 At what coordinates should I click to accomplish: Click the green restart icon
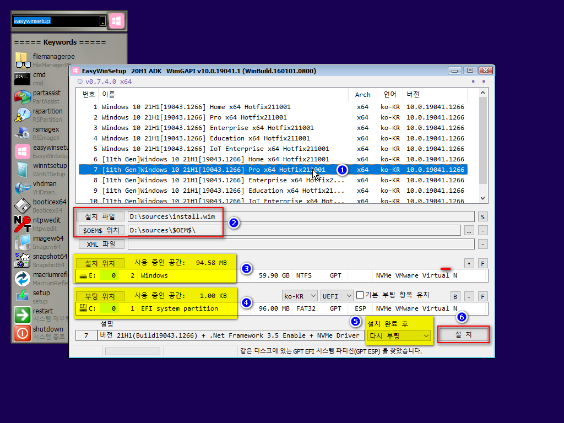22,314
